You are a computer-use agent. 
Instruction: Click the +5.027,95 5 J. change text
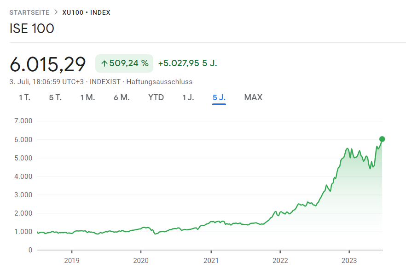coord(187,63)
